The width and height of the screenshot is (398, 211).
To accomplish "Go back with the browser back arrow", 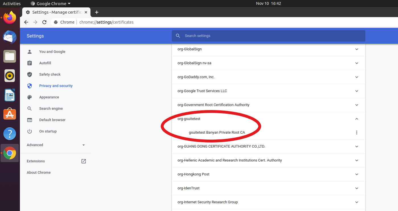I will tap(26, 22).
